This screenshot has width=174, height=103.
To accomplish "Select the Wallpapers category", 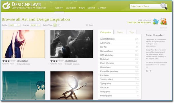I will (119, 92).
